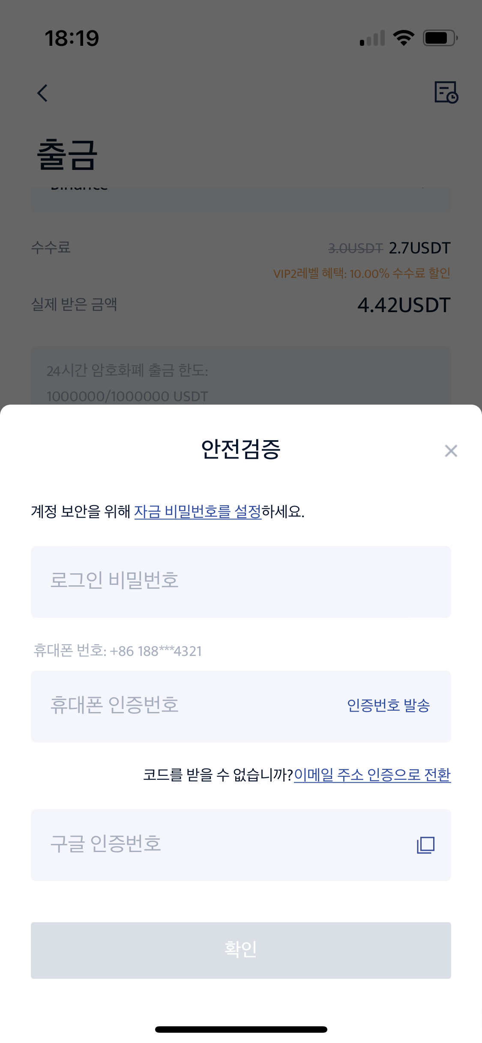Tap 인증번호 발송 to send code

click(388, 706)
